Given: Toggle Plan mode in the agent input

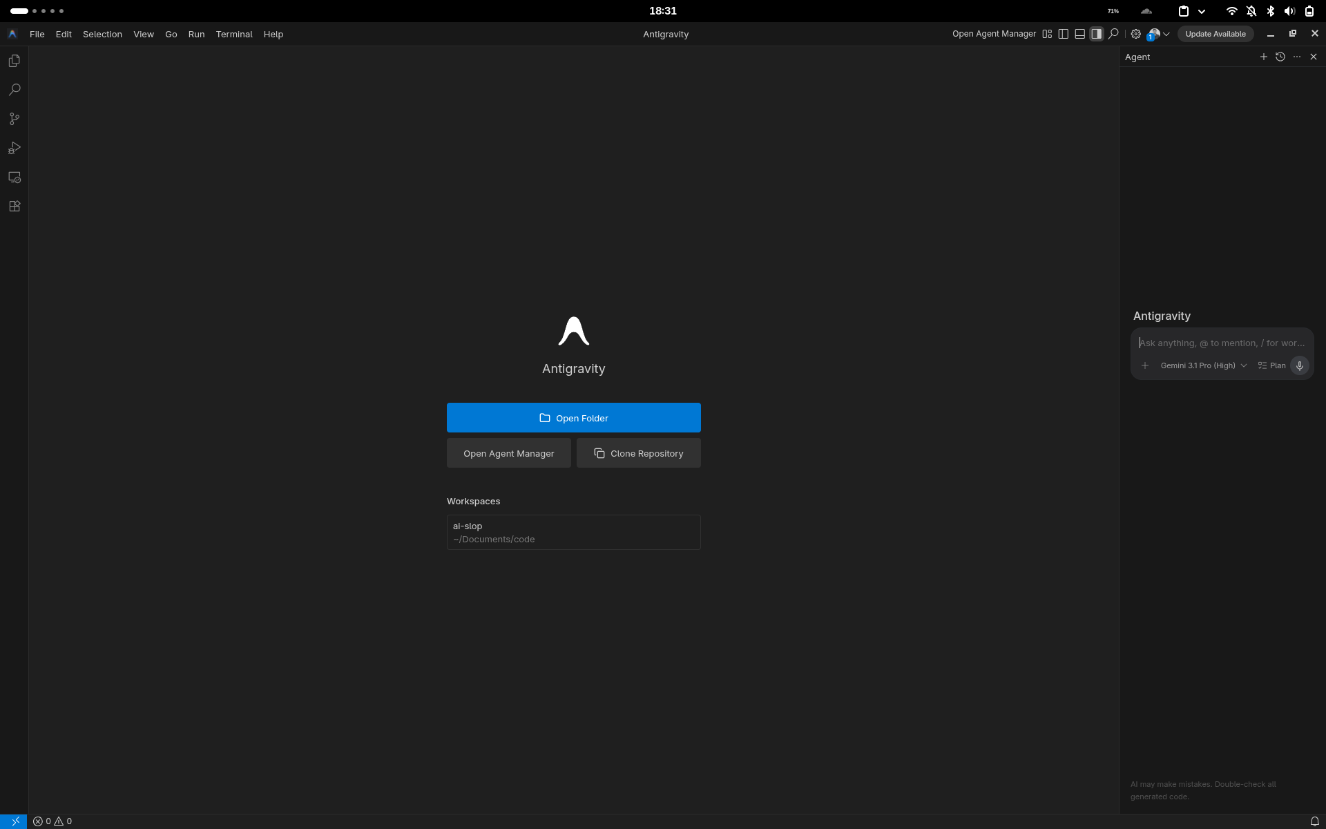Looking at the screenshot, I should tap(1272, 365).
